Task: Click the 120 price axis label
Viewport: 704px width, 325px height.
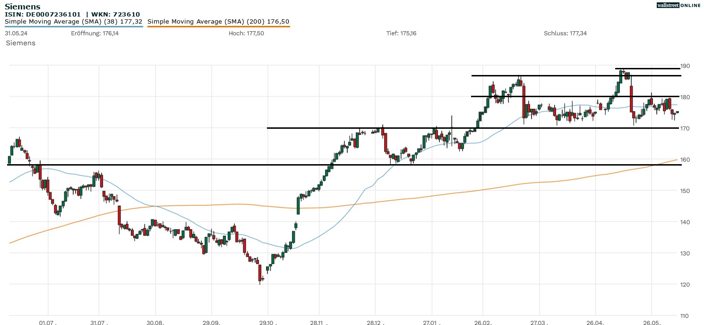Action: pos(685,284)
